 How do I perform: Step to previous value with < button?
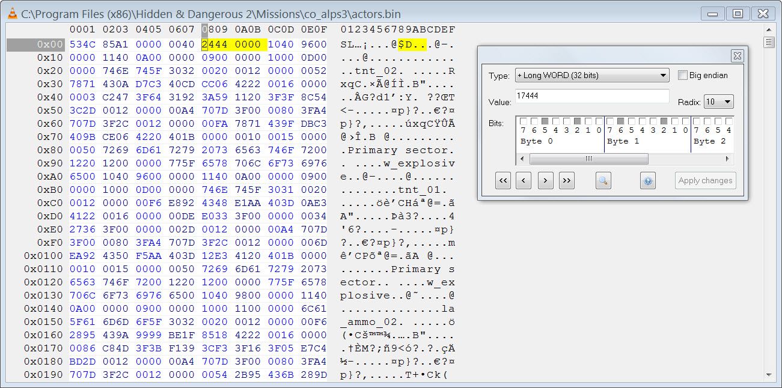(x=524, y=180)
